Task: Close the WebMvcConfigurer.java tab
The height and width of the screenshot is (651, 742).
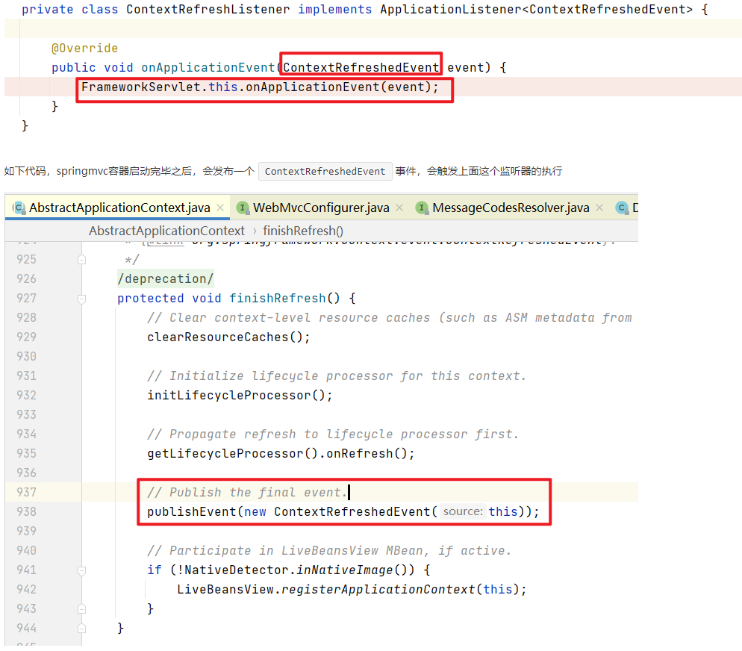Action: pyautogui.click(x=399, y=208)
